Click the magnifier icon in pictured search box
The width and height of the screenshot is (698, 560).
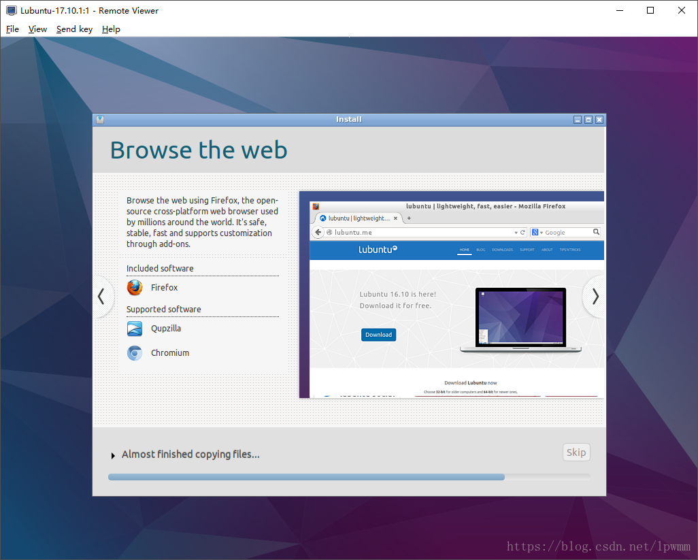pyautogui.click(x=596, y=232)
